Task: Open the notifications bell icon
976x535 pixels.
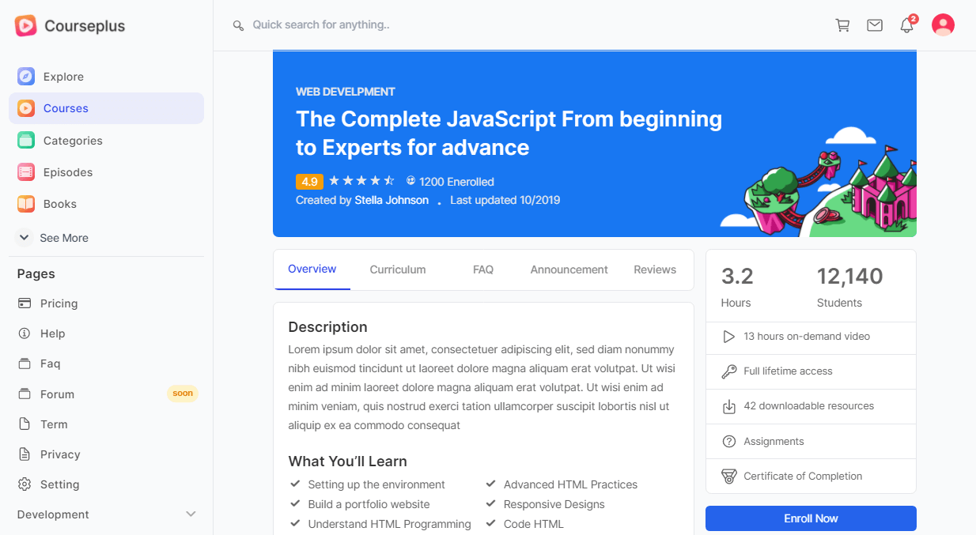Action: click(906, 25)
